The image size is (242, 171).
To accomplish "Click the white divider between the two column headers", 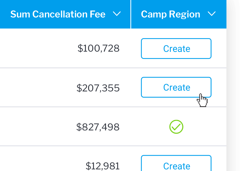I will 131,14.
